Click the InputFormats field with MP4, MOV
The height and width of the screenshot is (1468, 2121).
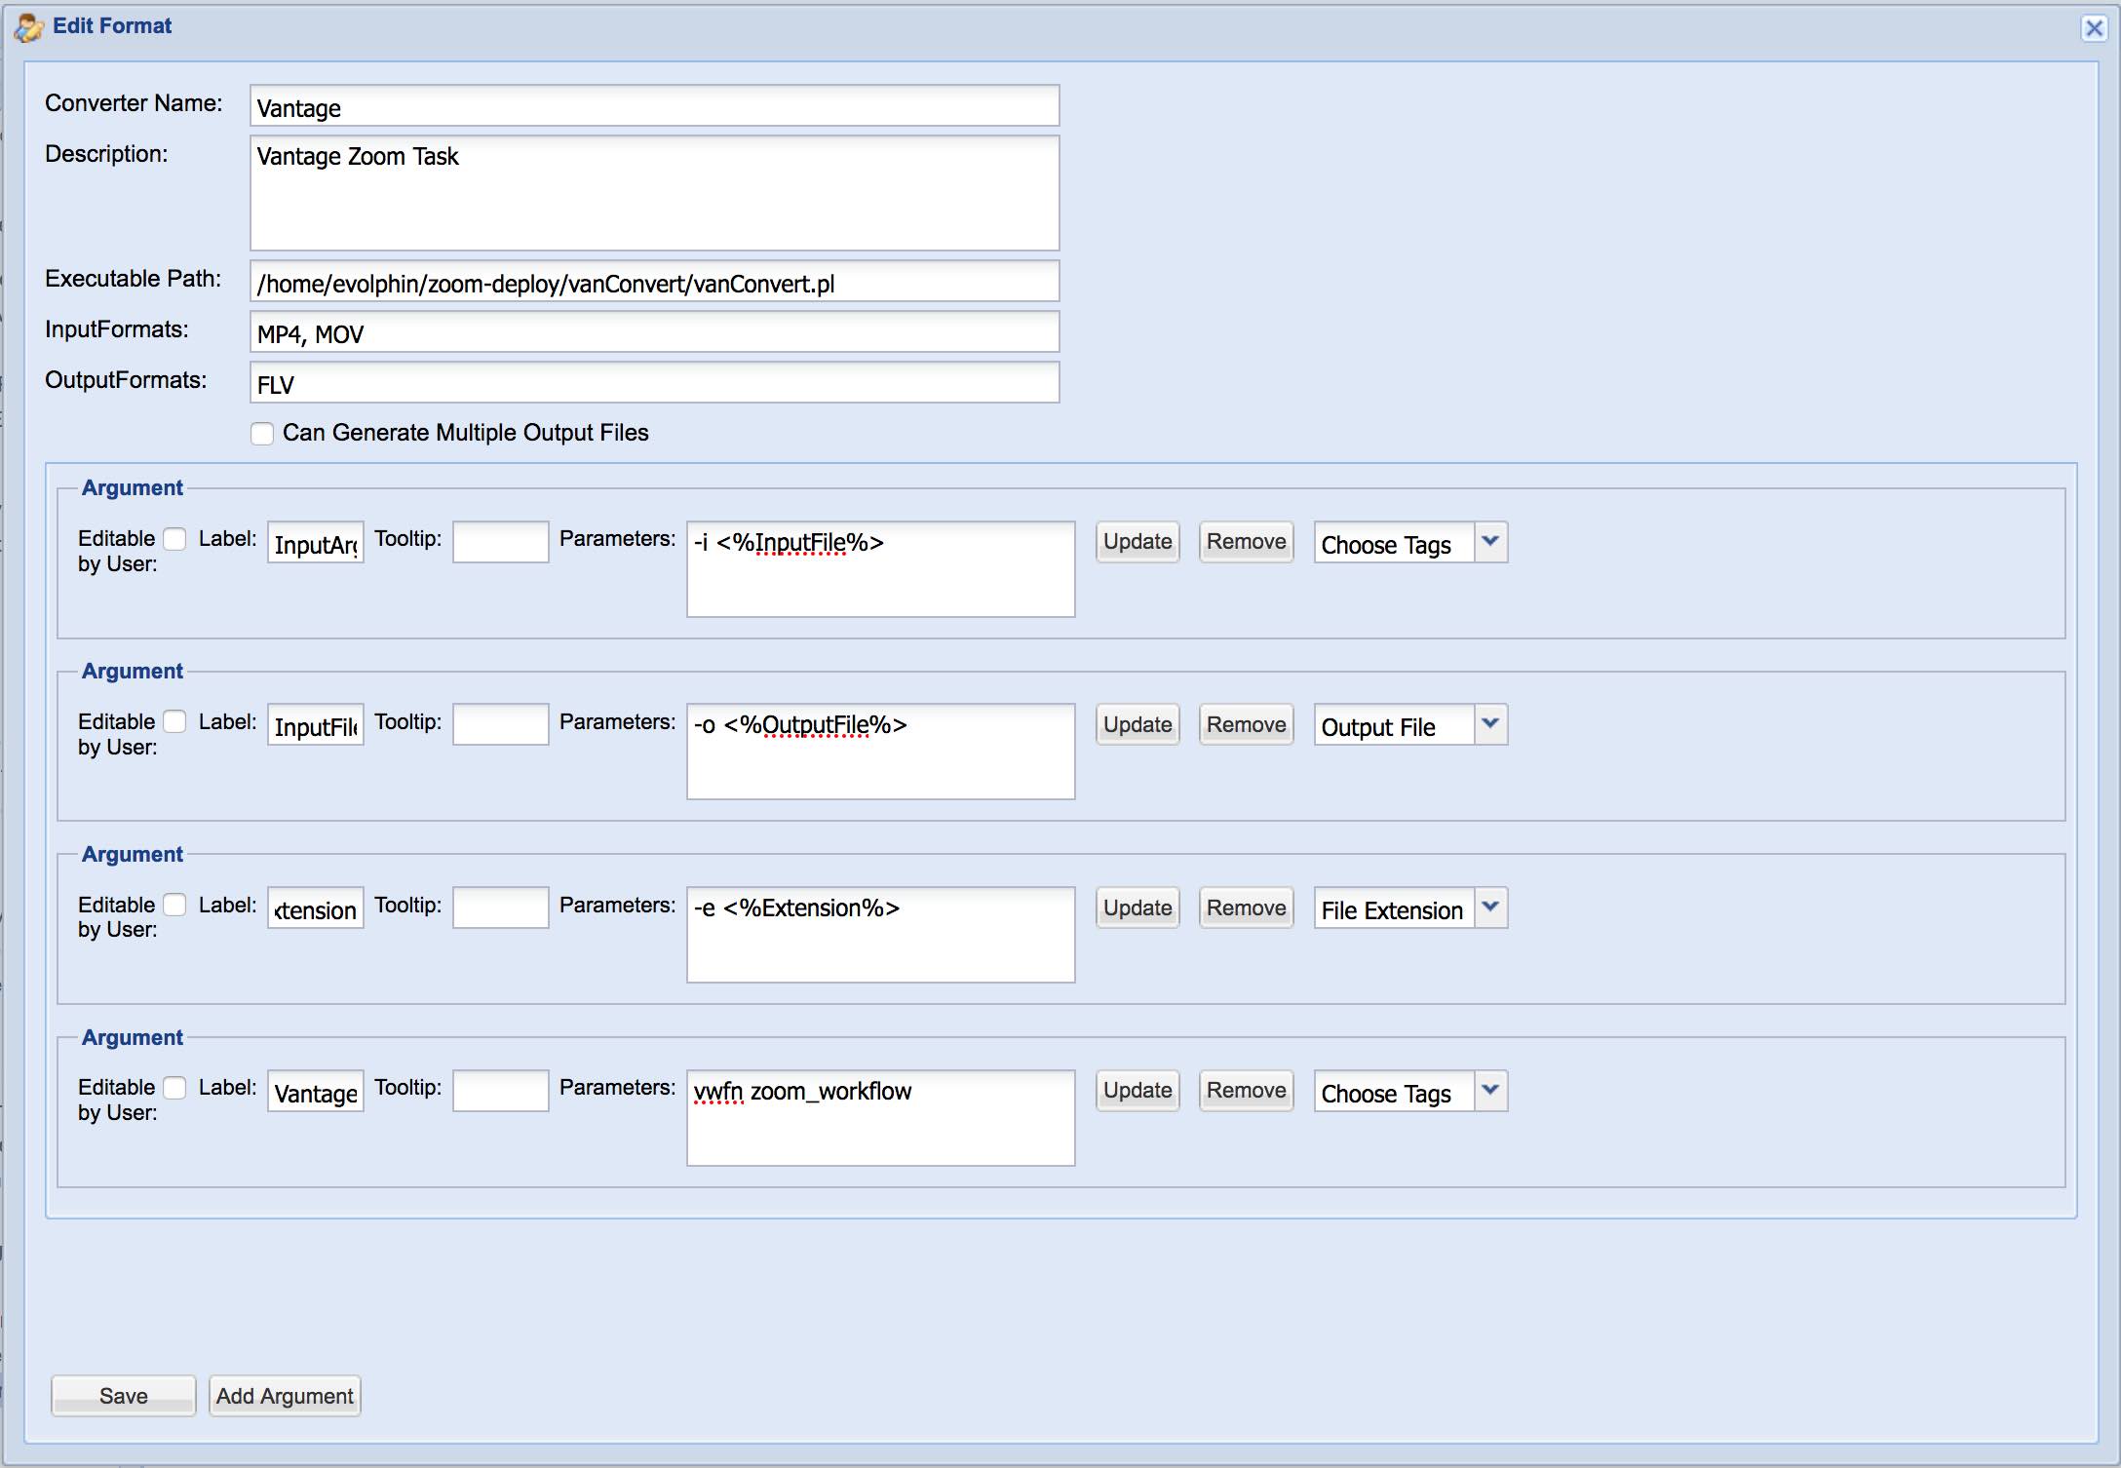(654, 332)
